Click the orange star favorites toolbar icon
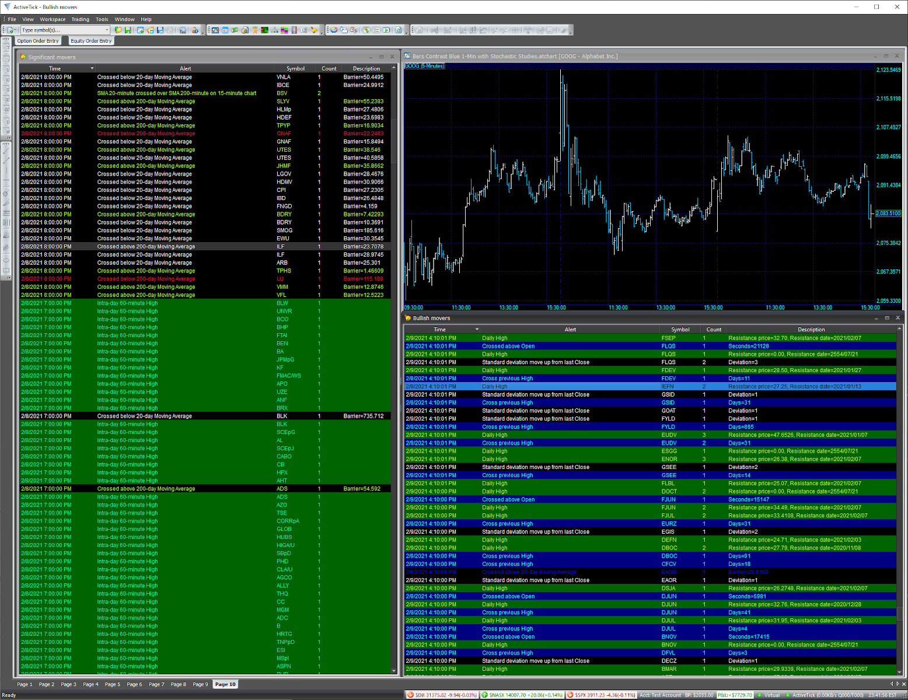This screenshot has height=700, width=908. [x=254, y=30]
